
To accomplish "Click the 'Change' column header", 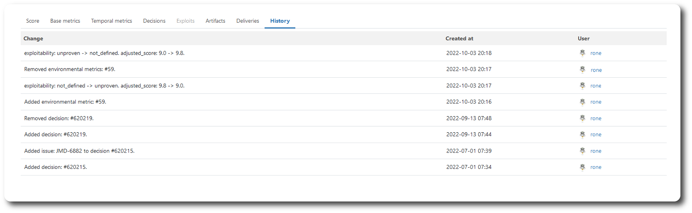I will [x=33, y=38].
